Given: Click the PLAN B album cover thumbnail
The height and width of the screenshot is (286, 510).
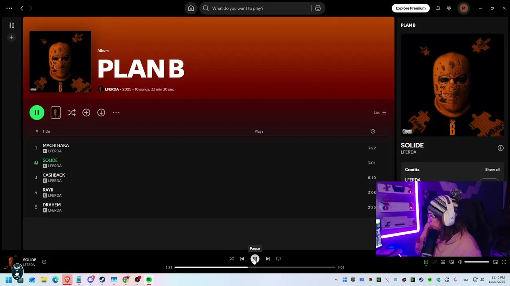Looking at the screenshot, I should click(60, 62).
